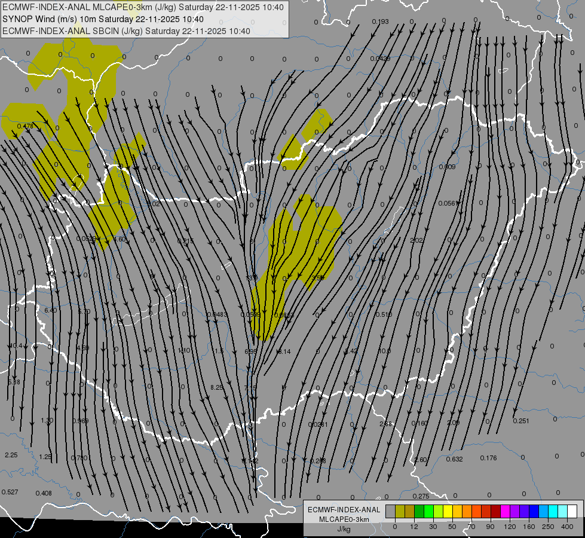
Task: Click the 4.59 value on the map
Action: 82,348
